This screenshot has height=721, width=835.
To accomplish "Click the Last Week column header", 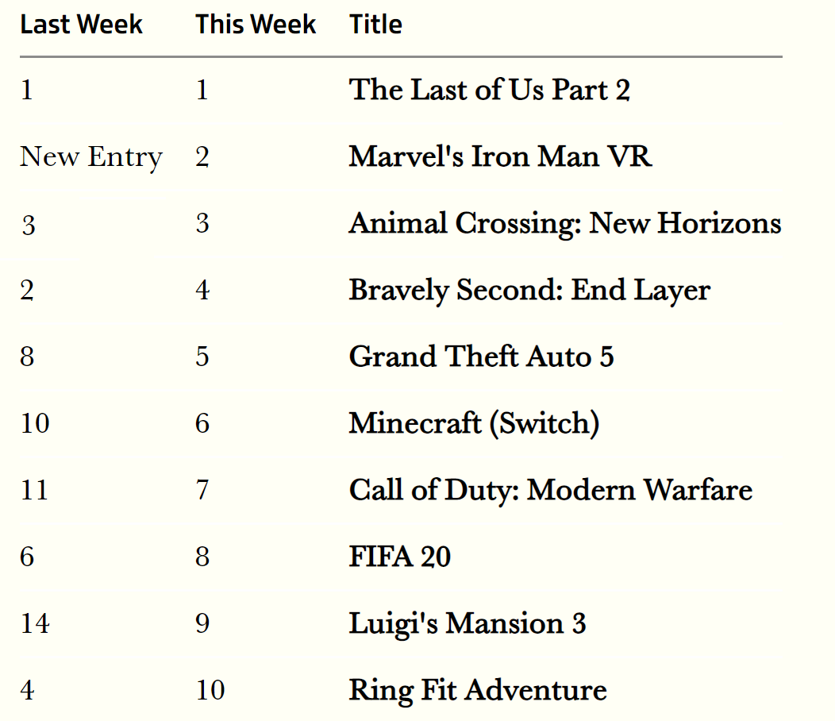I will point(82,25).
